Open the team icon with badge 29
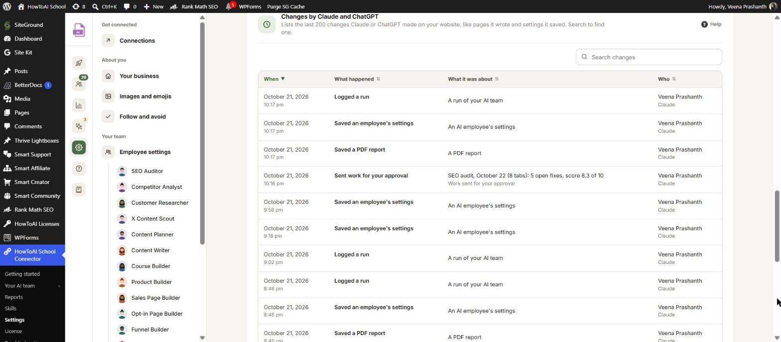 79,84
